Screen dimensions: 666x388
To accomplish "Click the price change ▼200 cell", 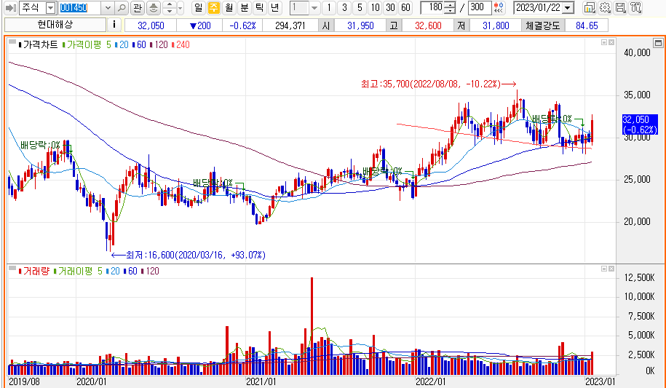I will click(199, 26).
